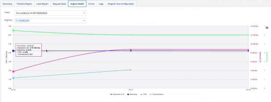Click the blue Memory square marker at 20:37
271x102 pixels.
pyautogui.click(x=131, y=51)
